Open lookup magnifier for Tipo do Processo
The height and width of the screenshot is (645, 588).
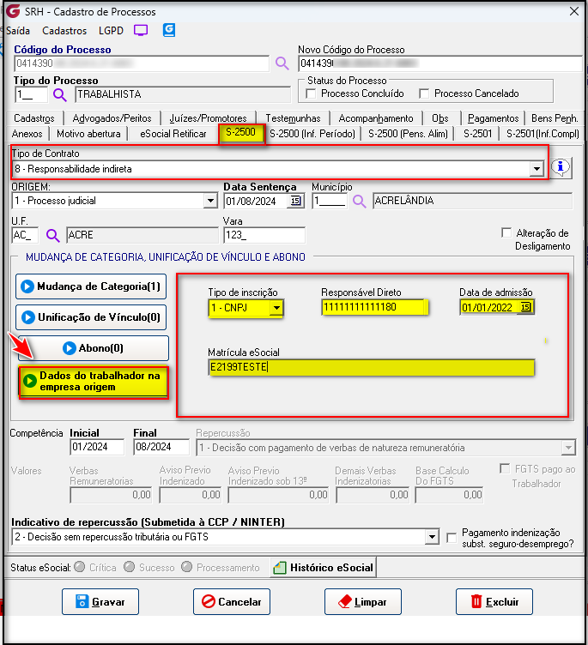(60, 95)
